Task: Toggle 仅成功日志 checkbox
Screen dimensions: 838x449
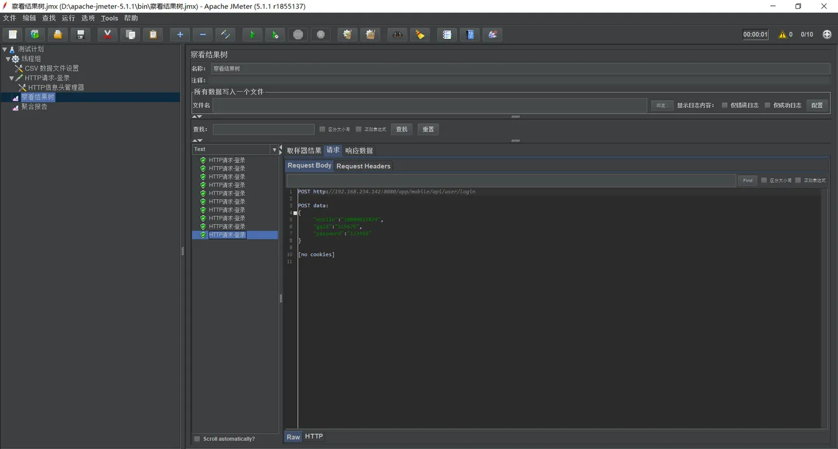Action: point(767,105)
